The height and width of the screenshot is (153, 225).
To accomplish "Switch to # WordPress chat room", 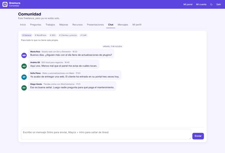I will 41,35.
